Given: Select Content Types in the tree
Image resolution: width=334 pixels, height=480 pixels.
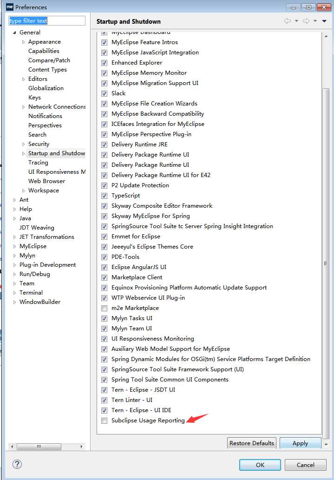Looking at the screenshot, I should pos(47,70).
